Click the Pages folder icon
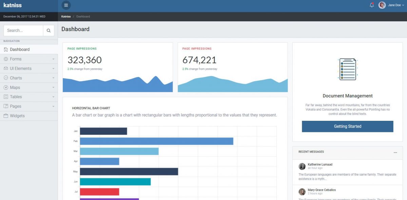This screenshot has height=200, width=407. point(6,106)
